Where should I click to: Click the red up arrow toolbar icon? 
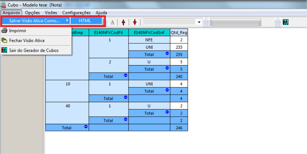(123, 22)
